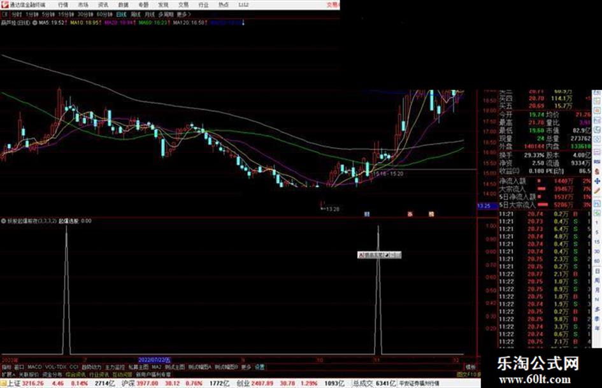Click the 15 minute sidebar shortcut

pyautogui.click(x=597, y=242)
